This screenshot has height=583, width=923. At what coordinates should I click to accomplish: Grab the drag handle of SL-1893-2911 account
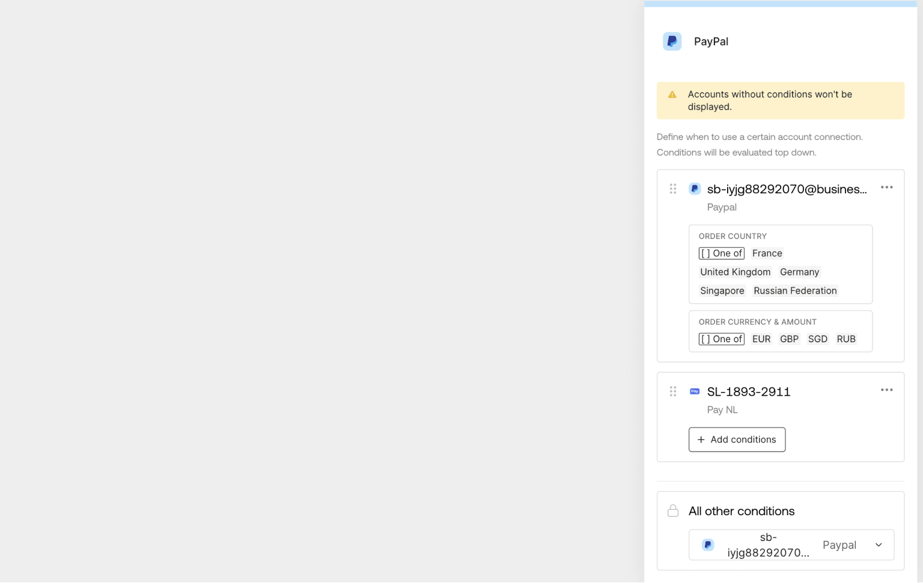(673, 391)
